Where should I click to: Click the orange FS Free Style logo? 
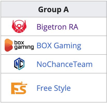tap(19, 88)
